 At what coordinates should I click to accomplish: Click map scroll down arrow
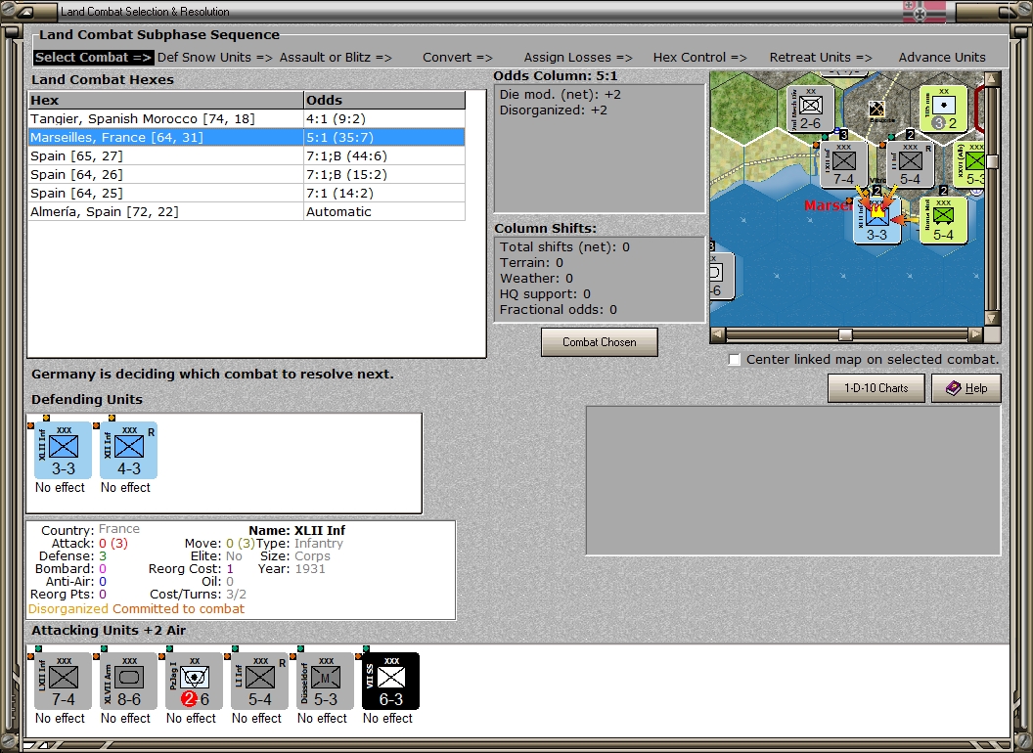993,318
